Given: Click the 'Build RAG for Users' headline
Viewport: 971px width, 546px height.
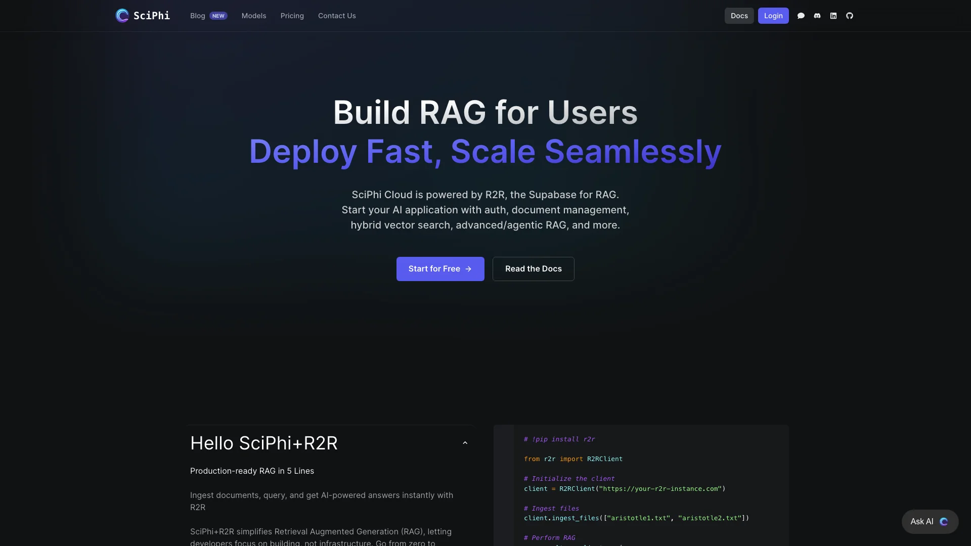Looking at the screenshot, I should pos(485,112).
